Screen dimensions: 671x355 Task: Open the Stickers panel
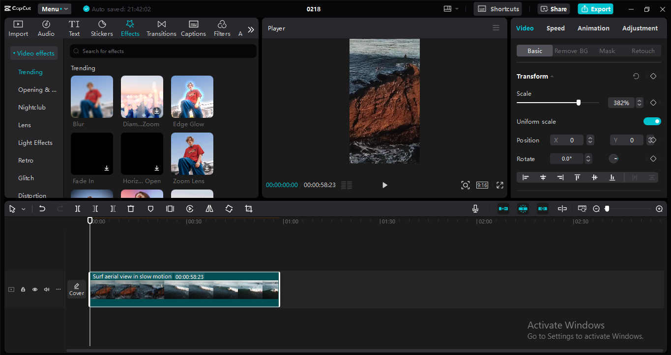pyautogui.click(x=102, y=28)
